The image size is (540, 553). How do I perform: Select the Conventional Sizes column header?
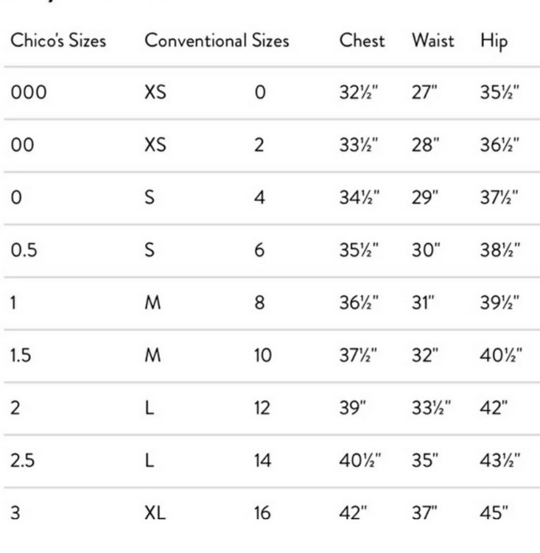pos(217,40)
